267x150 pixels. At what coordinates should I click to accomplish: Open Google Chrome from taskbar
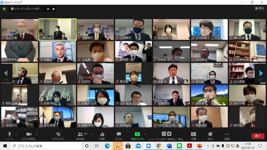coord(159,146)
